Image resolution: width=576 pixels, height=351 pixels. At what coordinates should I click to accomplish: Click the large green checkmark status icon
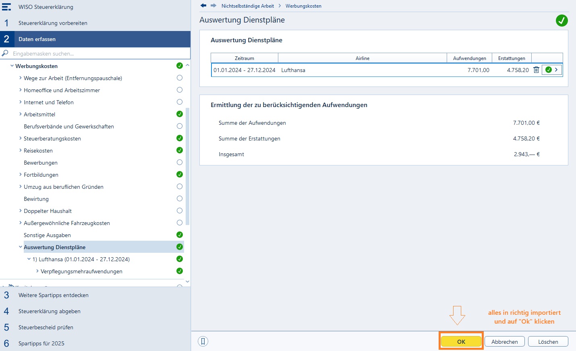tap(561, 21)
